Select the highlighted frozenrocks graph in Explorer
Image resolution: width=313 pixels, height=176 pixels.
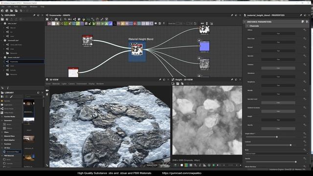coord(24,62)
